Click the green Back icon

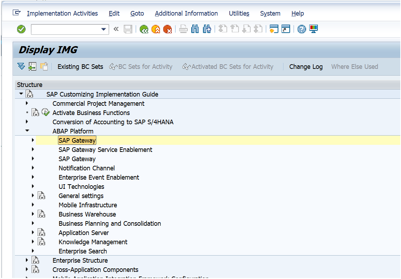click(x=144, y=29)
